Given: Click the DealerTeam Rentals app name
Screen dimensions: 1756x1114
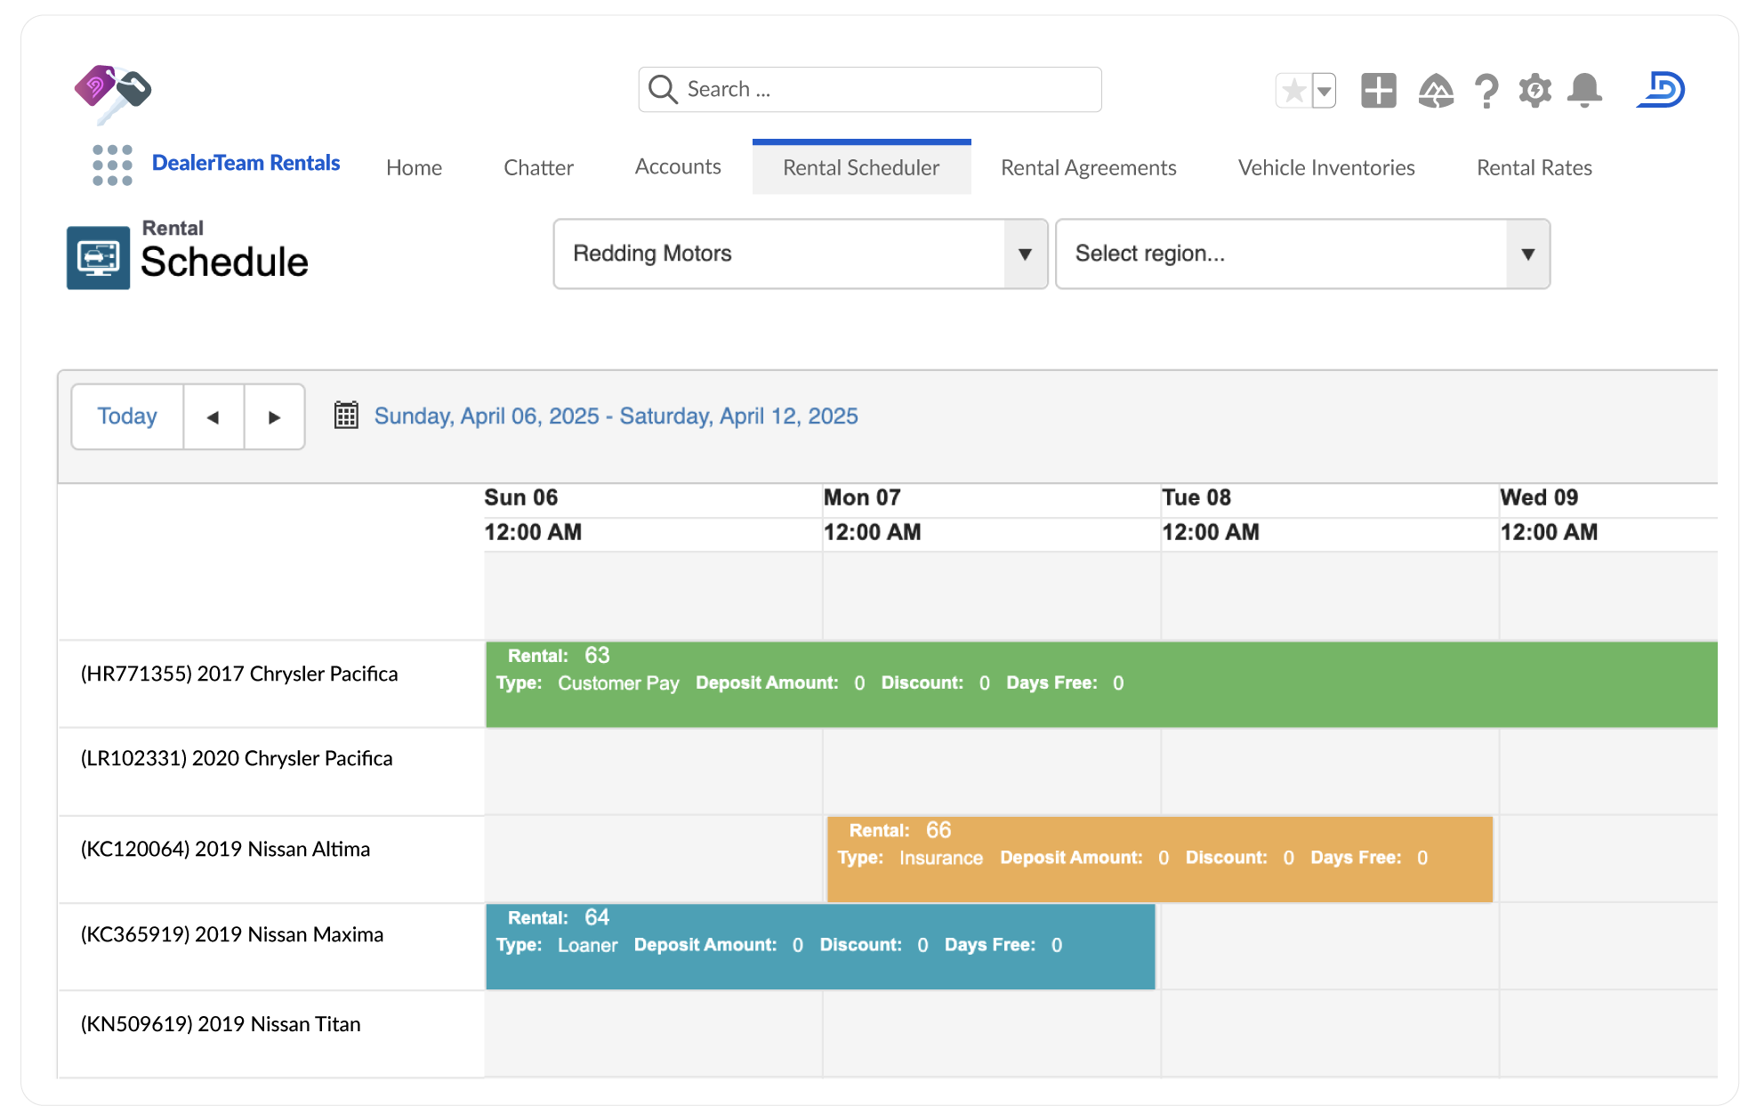Looking at the screenshot, I should 246,163.
